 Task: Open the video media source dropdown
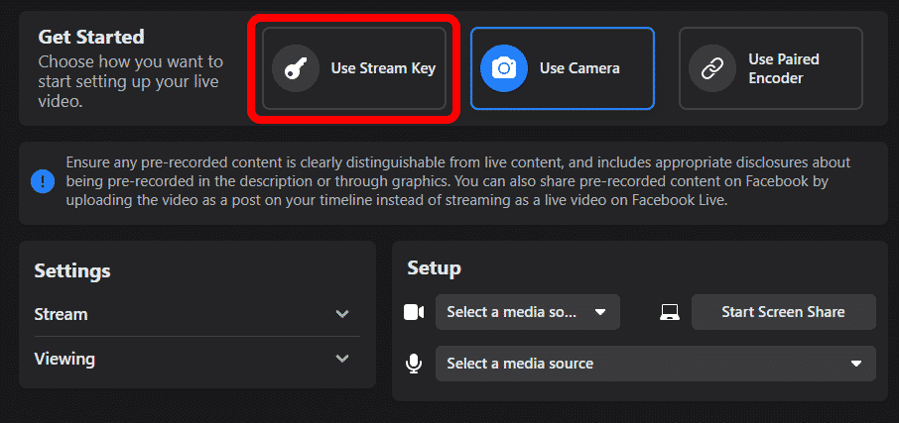point(528,312)
